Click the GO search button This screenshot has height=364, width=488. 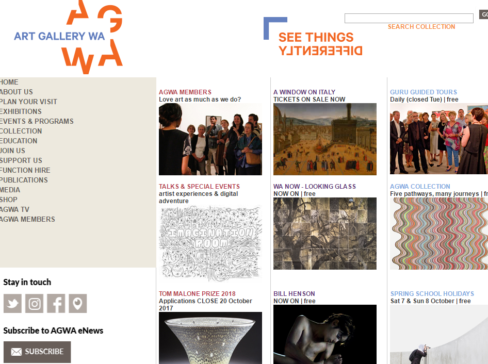click(484, 14)
